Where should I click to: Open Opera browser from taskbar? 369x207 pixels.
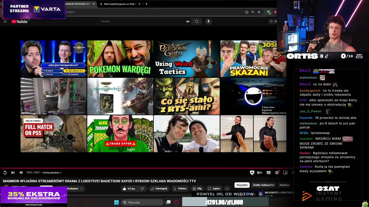(176, 202)
